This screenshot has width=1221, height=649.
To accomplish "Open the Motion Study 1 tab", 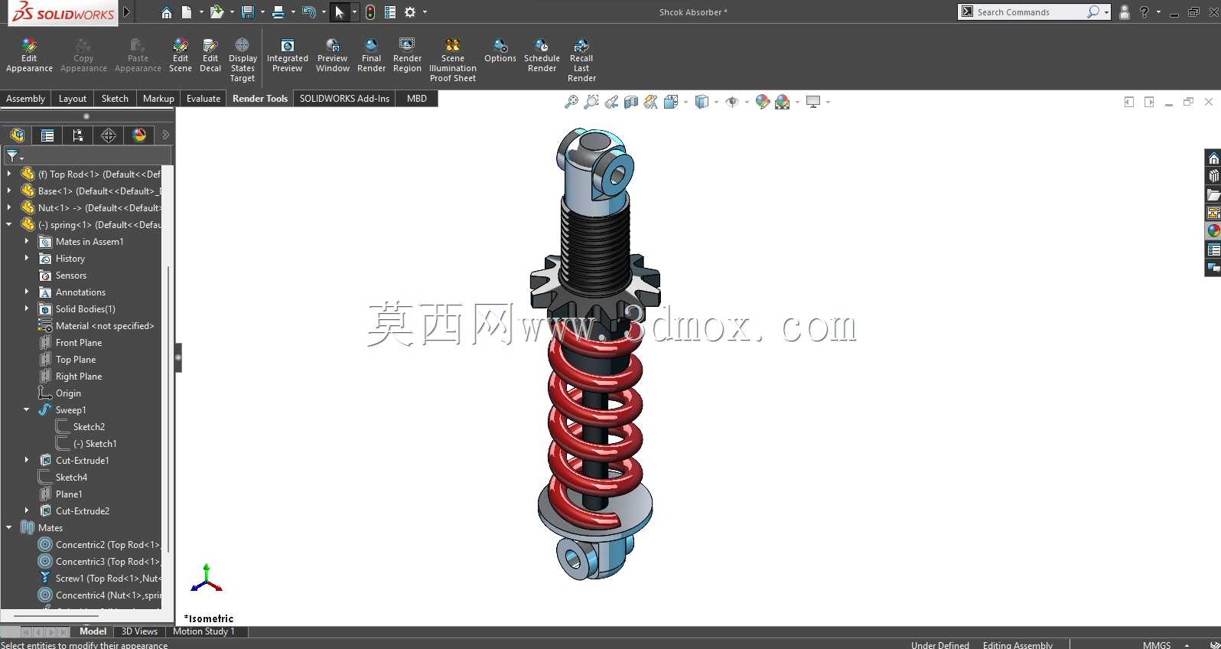I will point(203,631).
